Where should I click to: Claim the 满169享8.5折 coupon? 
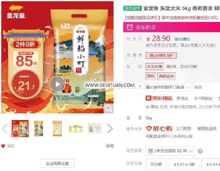click(x=161, y=55)
